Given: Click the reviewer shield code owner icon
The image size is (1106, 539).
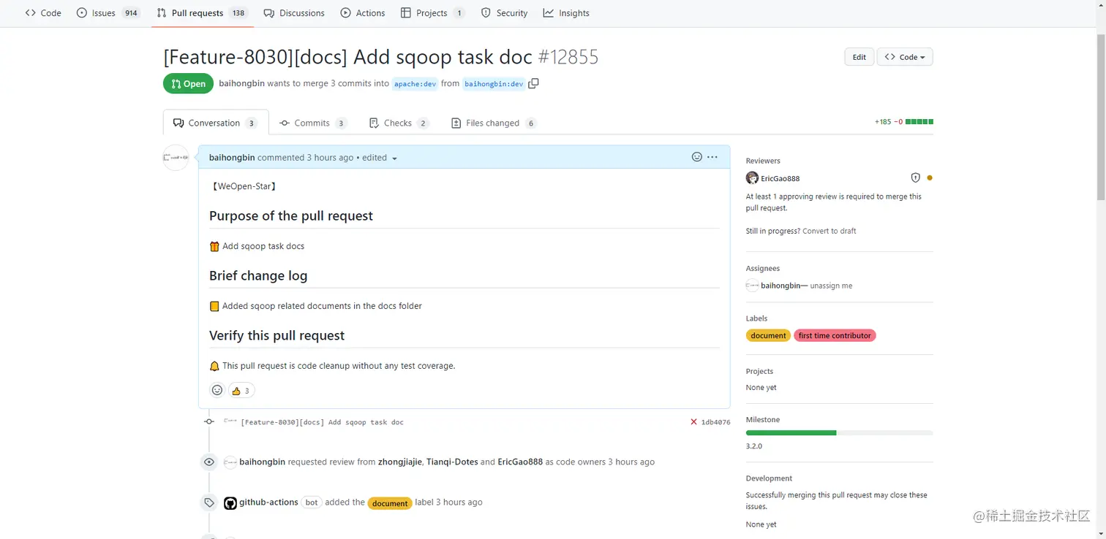Looking at the screenshot, I should pos(915,177).
